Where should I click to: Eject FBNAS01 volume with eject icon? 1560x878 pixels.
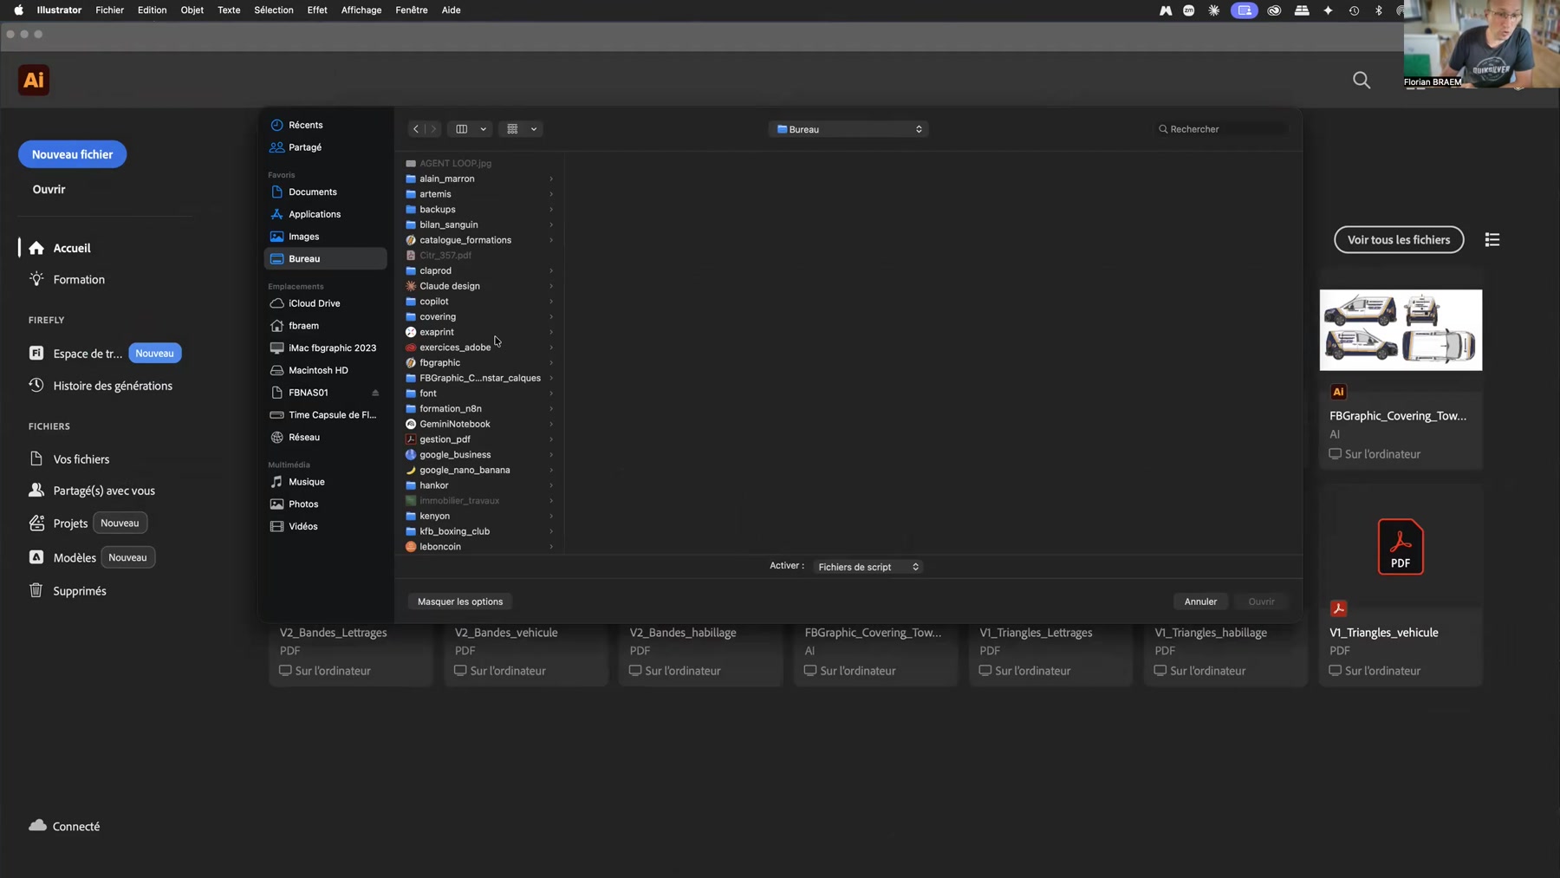point(375,393)
